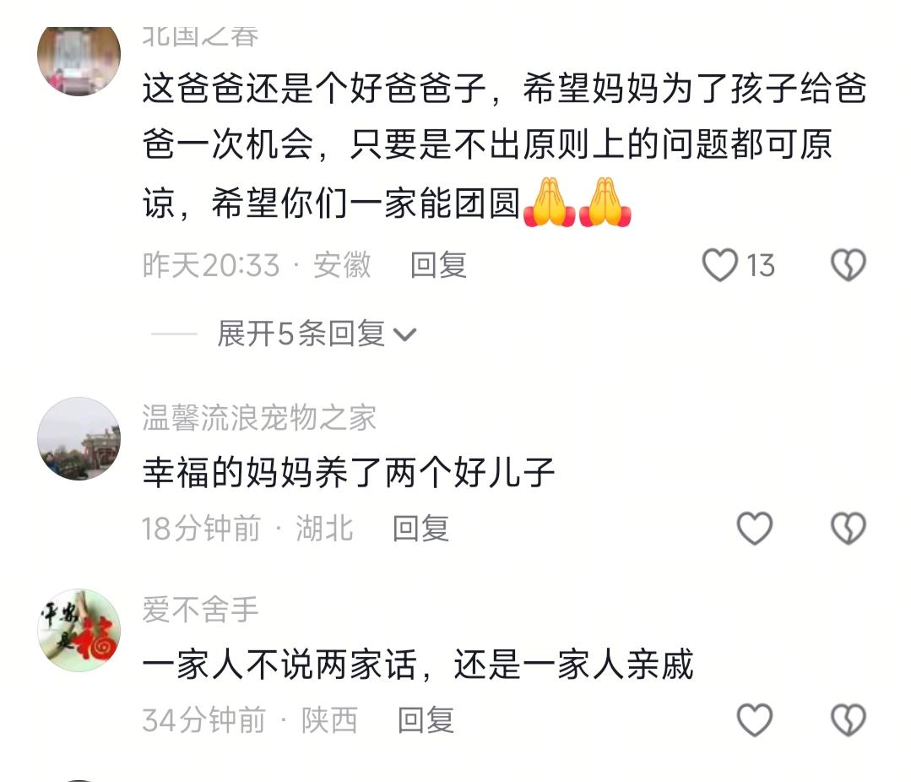Viewport: 911px width, 782px height.
Task: Open username 温馨流浪宠物之家
Action: 260,418
